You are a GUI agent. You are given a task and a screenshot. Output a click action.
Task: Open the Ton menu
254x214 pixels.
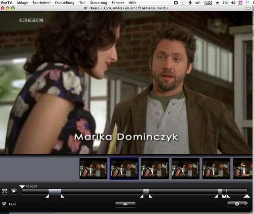point(82,3)
